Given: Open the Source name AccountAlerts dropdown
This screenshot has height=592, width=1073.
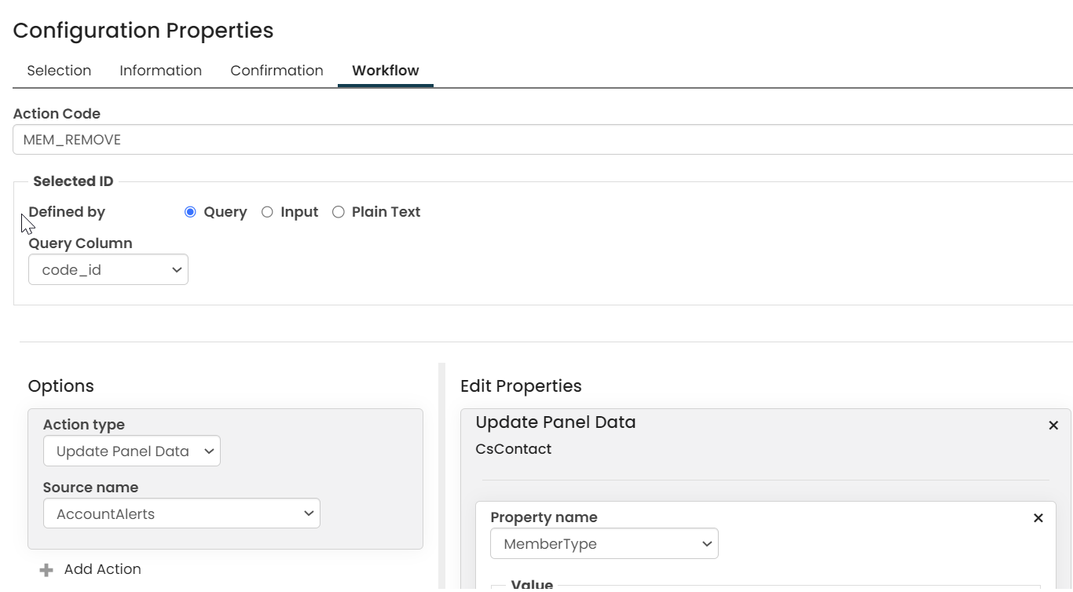Looking at the screenshot, I should tap(181, 514).
